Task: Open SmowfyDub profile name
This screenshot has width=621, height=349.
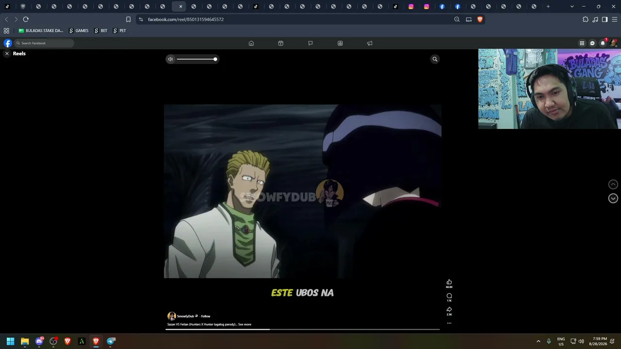Action: click(185, 317)
